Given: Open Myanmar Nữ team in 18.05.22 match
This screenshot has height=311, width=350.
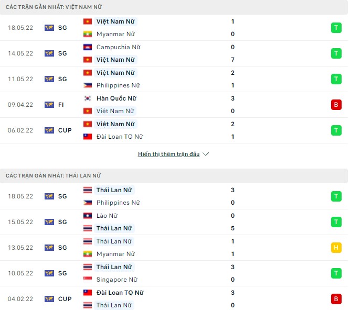Looking at the screenshot, I should click(115, 34).
